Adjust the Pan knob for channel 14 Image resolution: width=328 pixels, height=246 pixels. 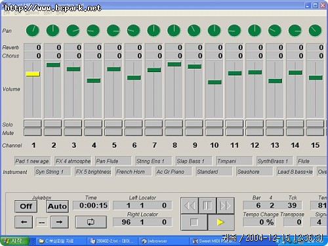[x=295, y=30]
